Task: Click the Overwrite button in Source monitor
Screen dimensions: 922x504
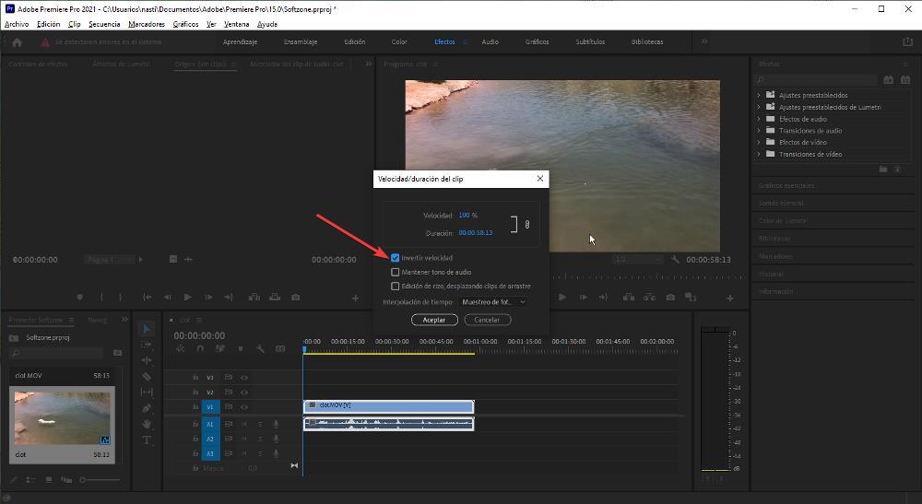Action: click(275, 298)
